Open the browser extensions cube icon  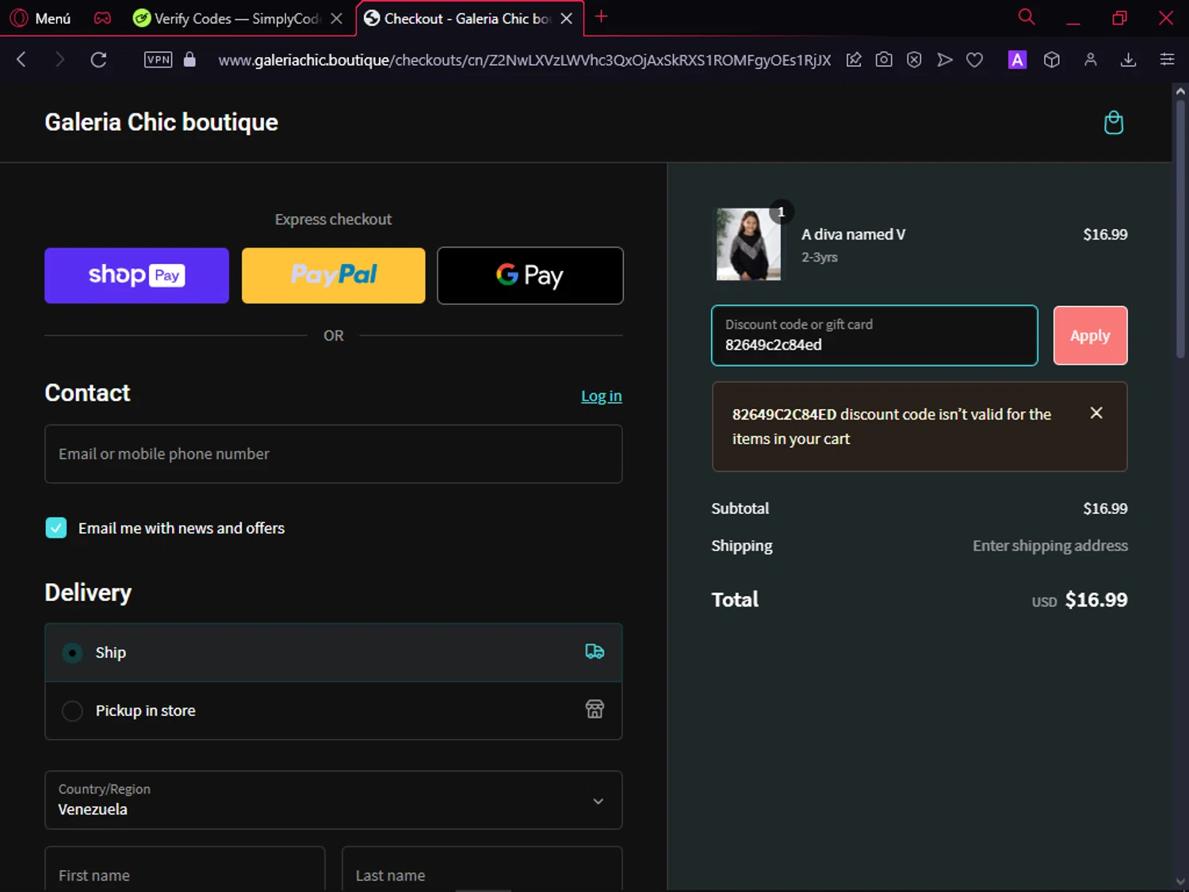[x=1052, y=59]
